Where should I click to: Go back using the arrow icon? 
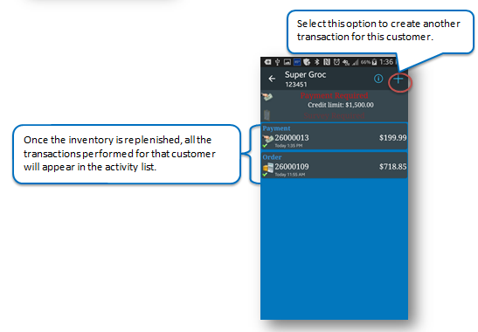[272, 79]
